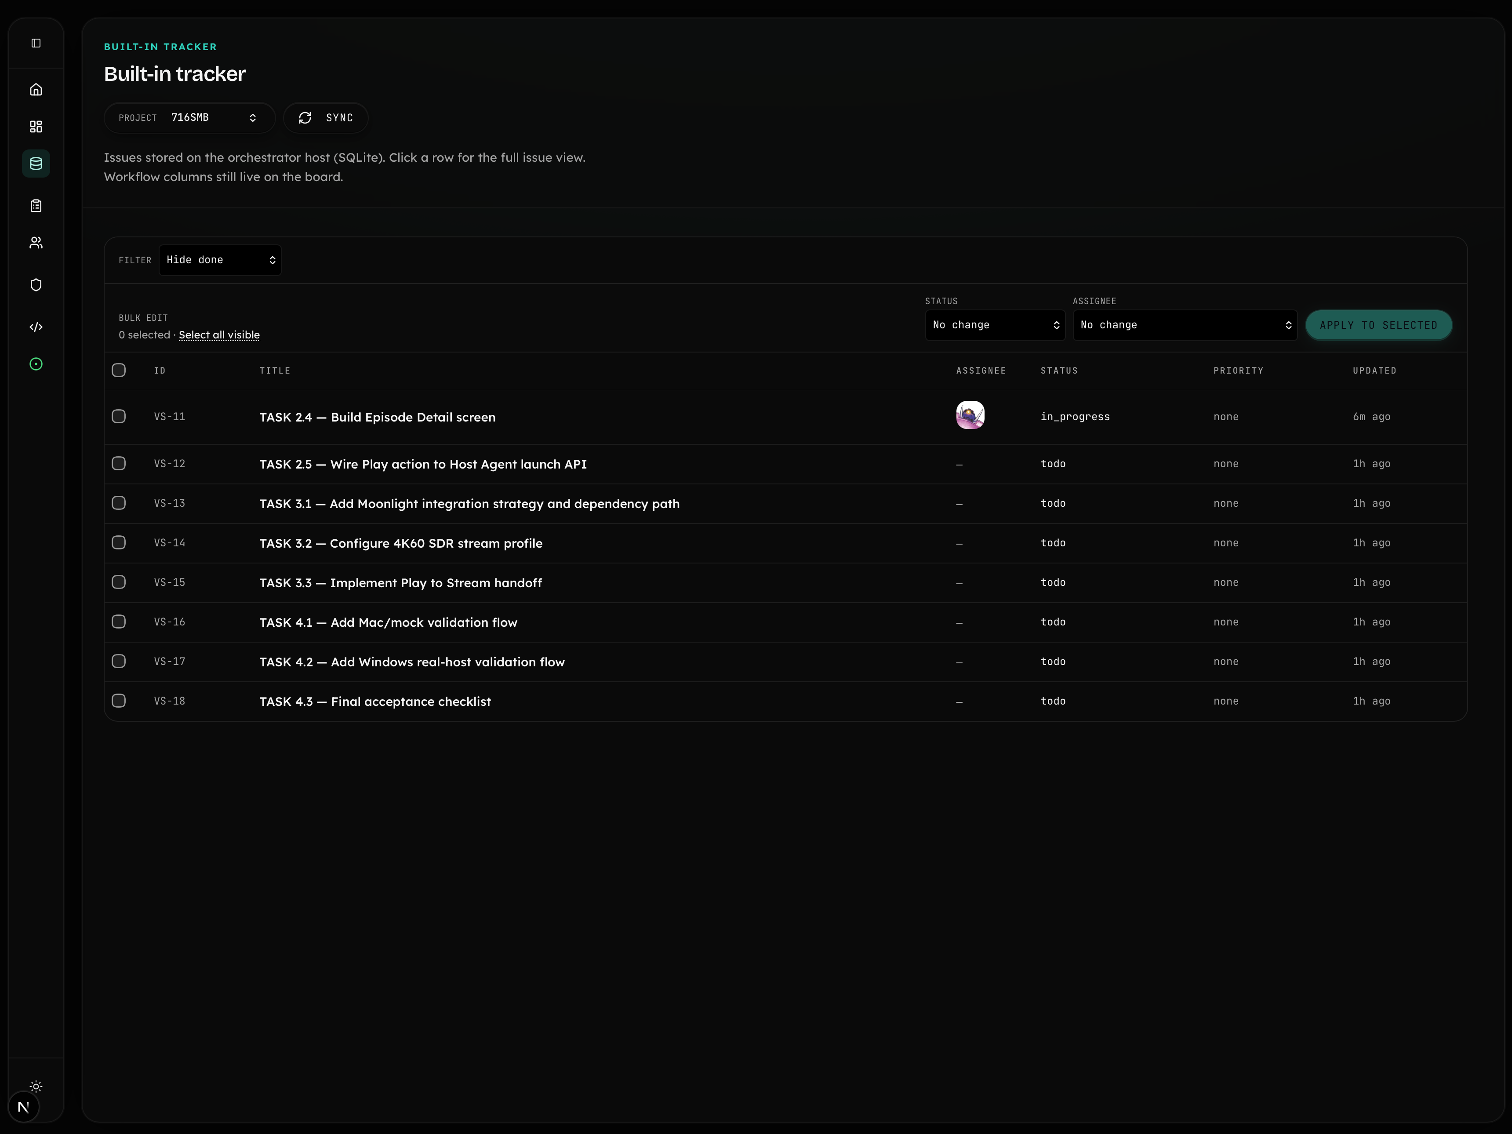Open TASK 4.3 Final acceptance checklist
This screenshot has width=1512, height=1134.
coord(375,702)
